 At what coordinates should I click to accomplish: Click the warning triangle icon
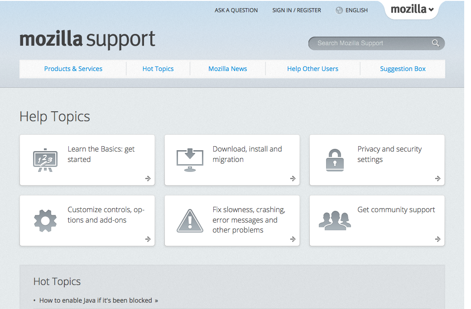pyautogui.click(x=190, y=221)
